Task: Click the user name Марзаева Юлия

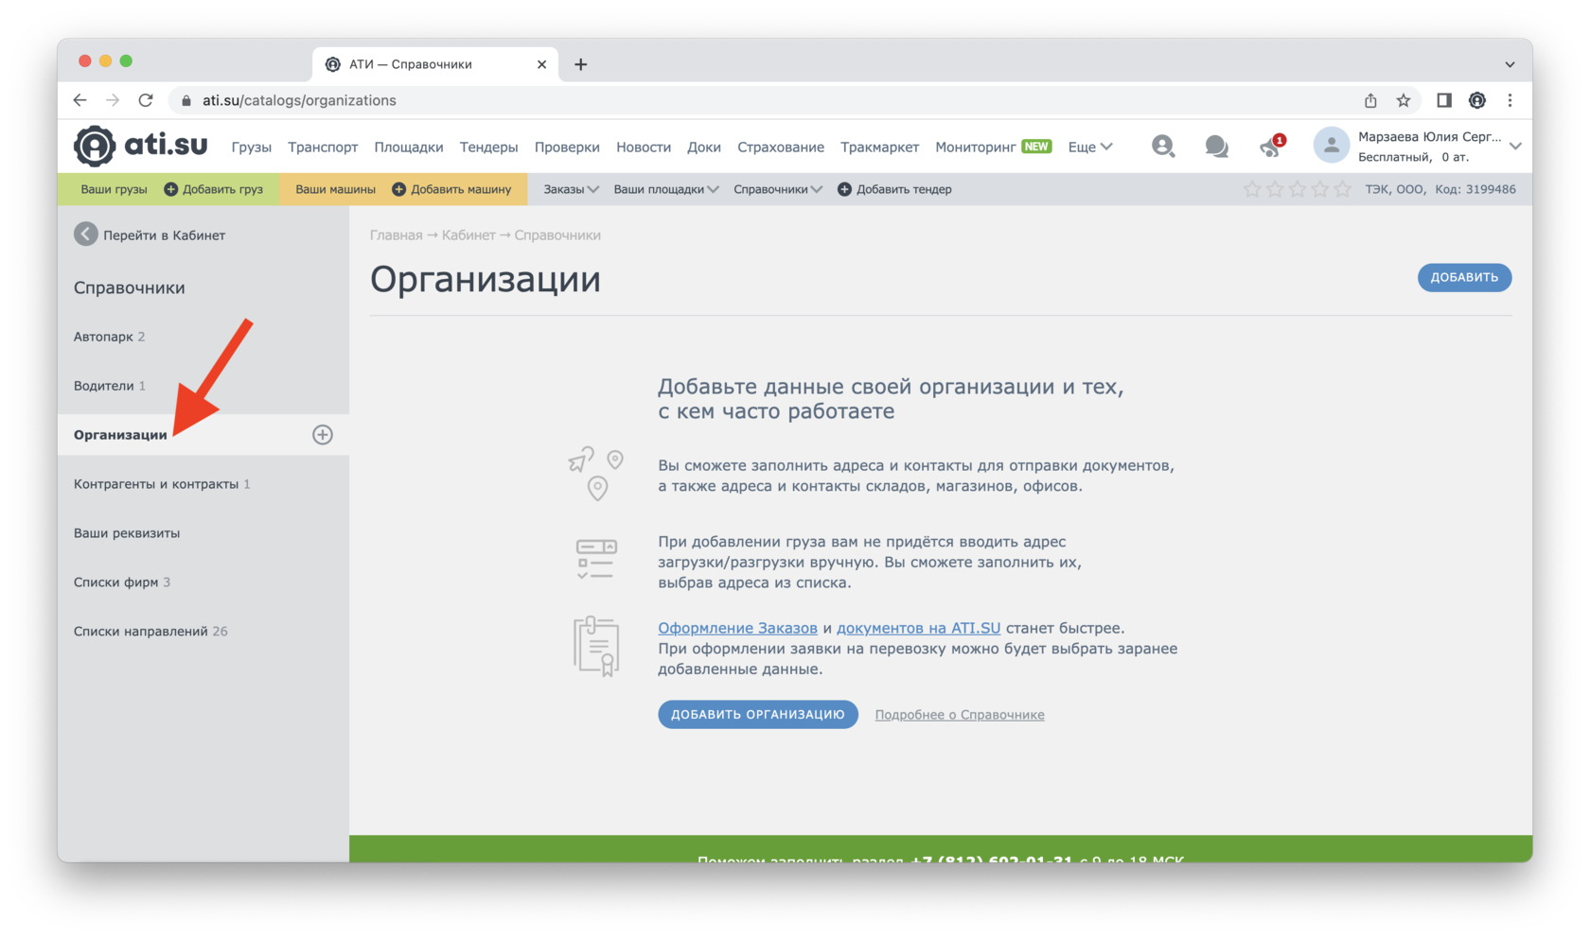Action: point(1430,136)
